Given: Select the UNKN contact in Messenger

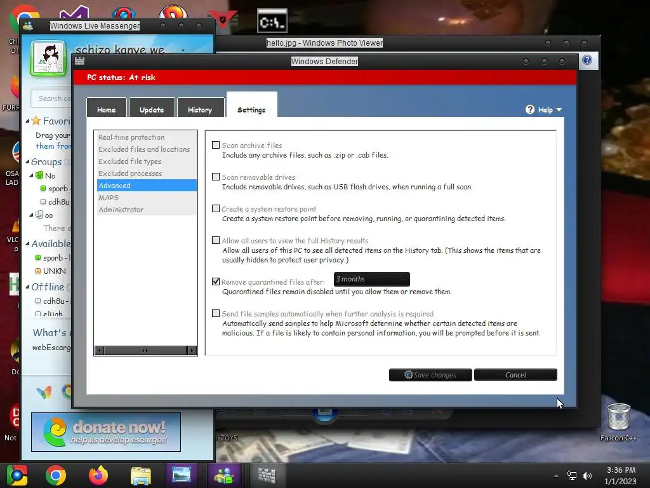Looking at the screenshot, I should pos(53,271).
